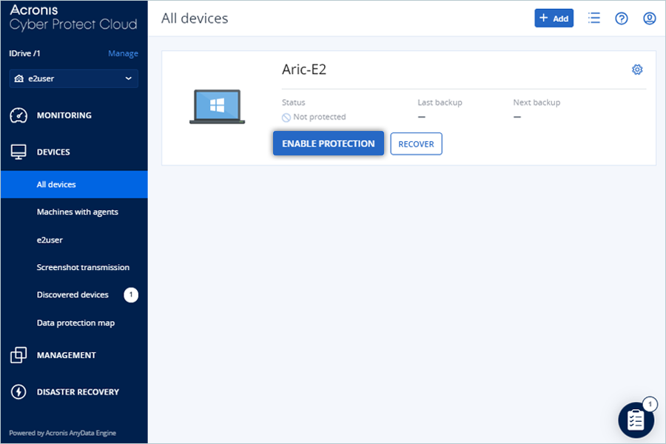Open Screenshot transmission item
Screen dimensions: 666x444
point(83,267)
